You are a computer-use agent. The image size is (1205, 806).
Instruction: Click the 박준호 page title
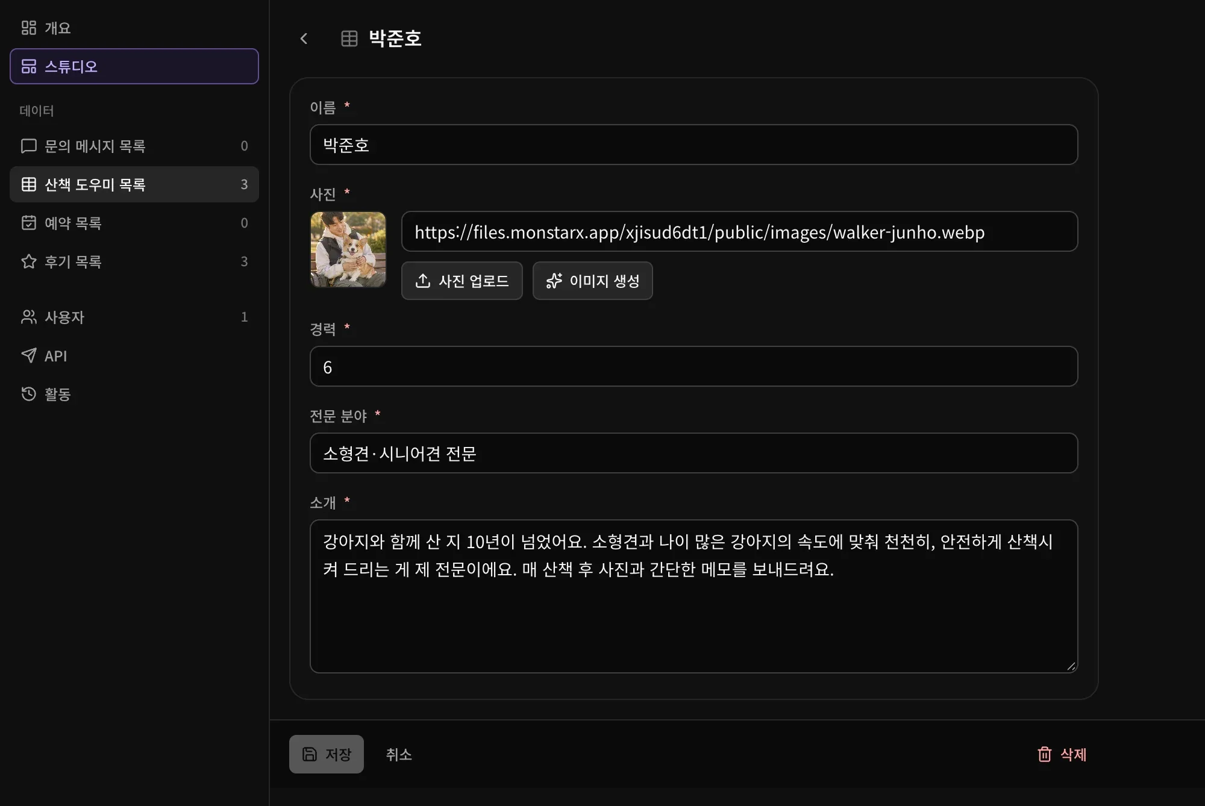coord(395,39)
